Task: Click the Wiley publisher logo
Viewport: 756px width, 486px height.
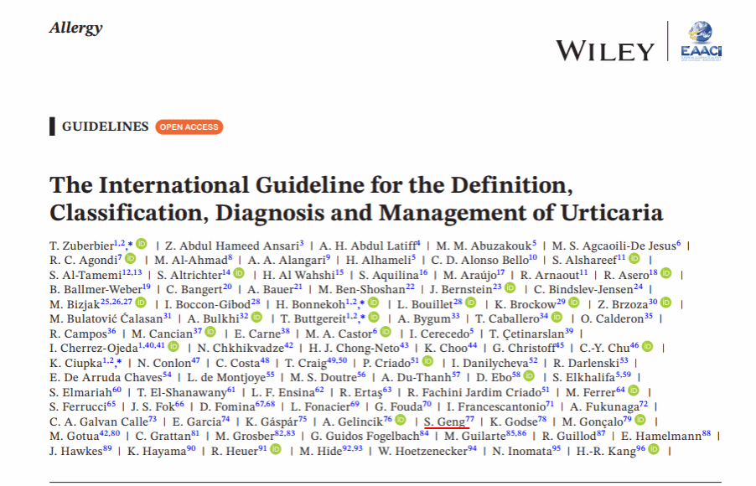Action: (603, 49)
